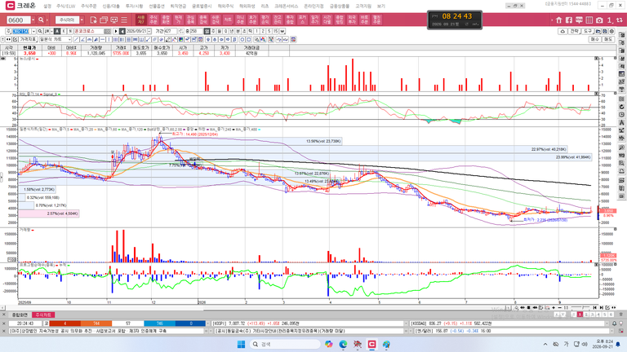Take a capture with the camera icon
This screenshot has width=627, height=352.
click(599, 20)
